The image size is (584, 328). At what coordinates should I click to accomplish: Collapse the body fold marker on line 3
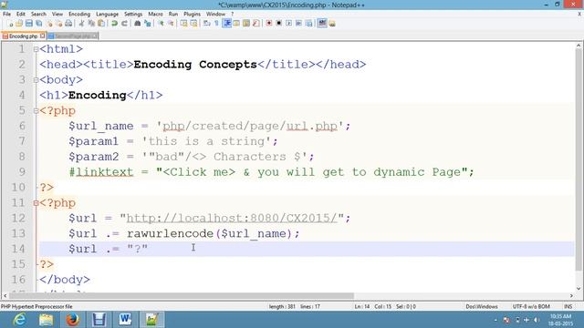pos(36,80)
